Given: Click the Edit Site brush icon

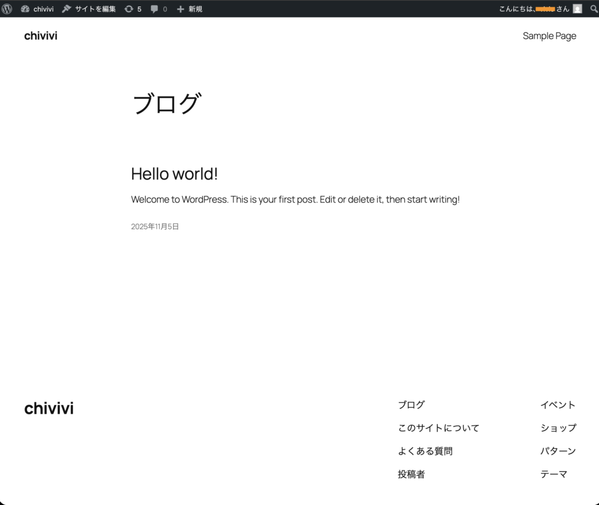Looking at the screenshot, I should pos(67,9).
